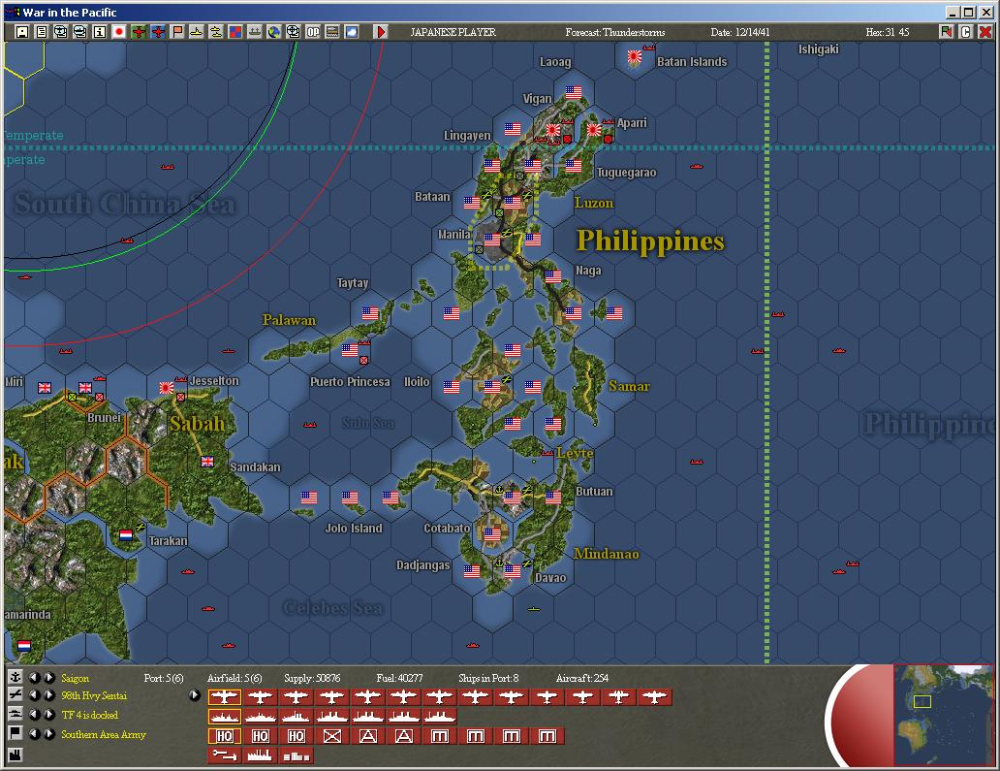Click the 'Forecast: Thunderstorms' status text
This screenshot has width=1000, height=771.
point(614,32)
